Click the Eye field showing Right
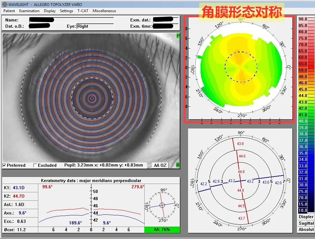Screen dimensions: 315x239 click(x=95, y=26)
